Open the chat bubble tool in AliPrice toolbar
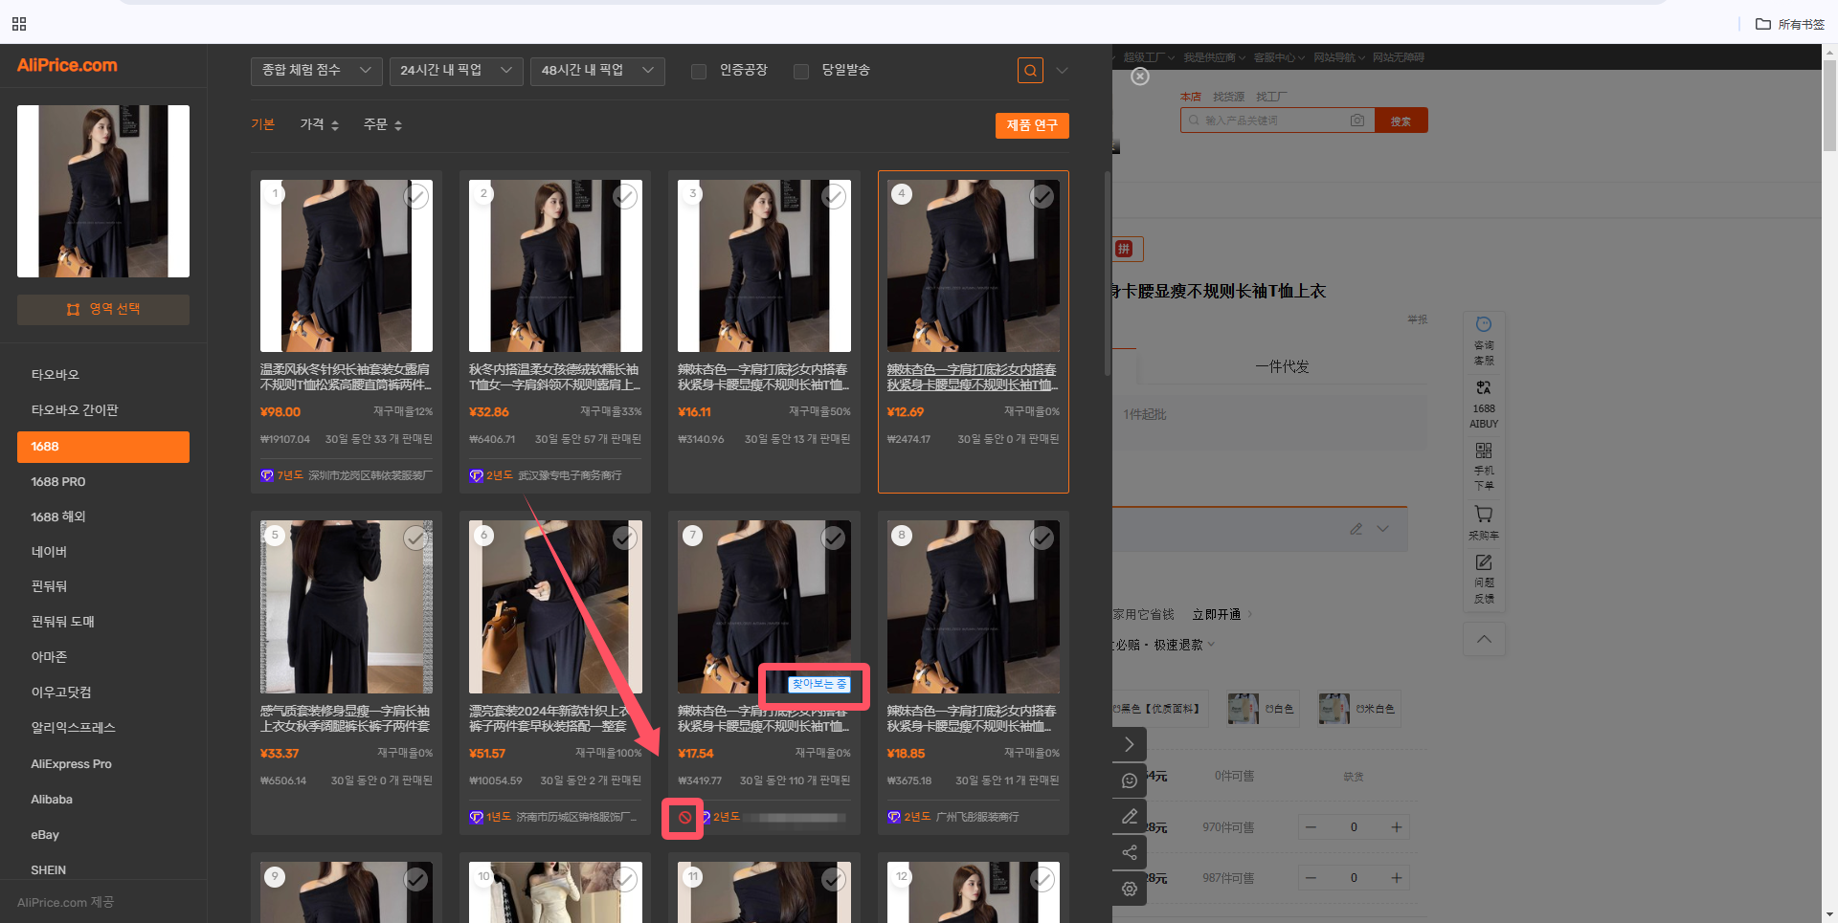Image resolution: width=1838 pixels, height=923 pixels. 1130,780
